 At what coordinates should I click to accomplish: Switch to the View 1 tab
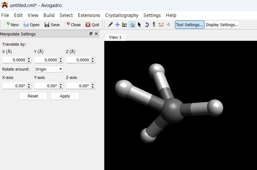(x=115, y=37)
